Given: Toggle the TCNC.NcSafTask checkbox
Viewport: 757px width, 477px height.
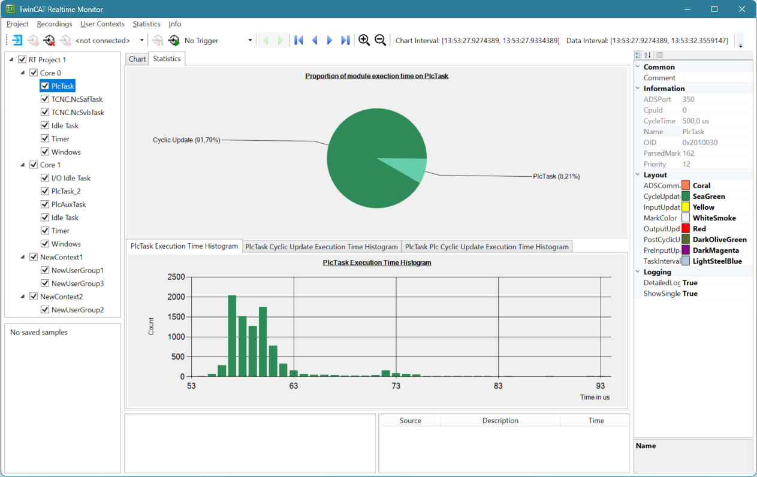Looking at the screenshot, I should pos(45,99).
